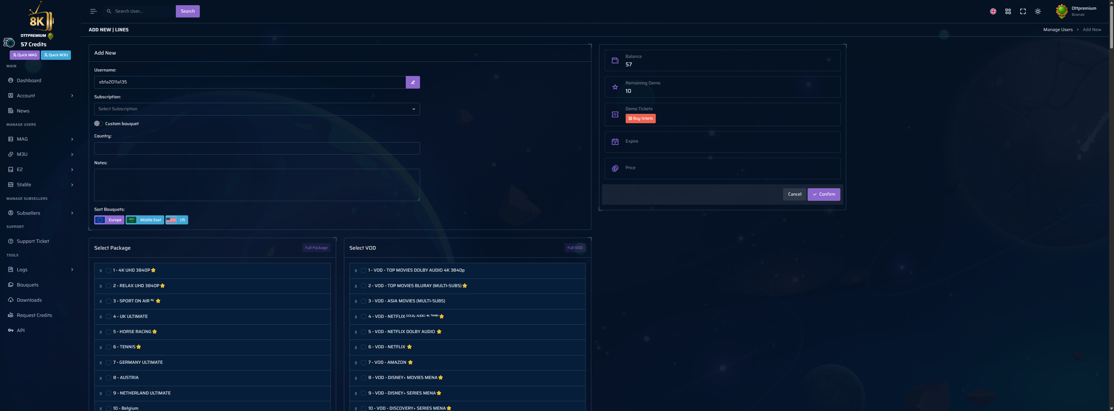The width and height of the screenshot is (1114, 411).
Task: Open the API key sidebar item
Action: pos(20,330)
